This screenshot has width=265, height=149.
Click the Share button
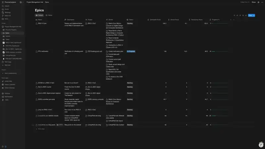click(x=253, y=2)
